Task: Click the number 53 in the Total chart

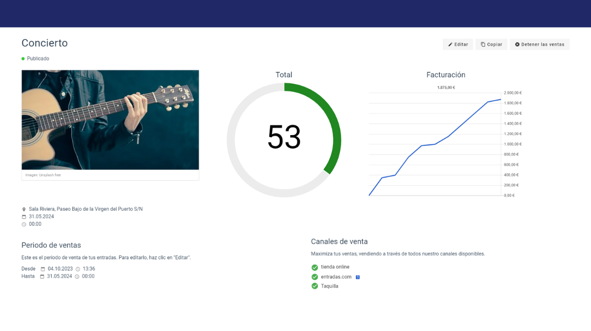Action: pyautogui.click(x=284, y=137)
